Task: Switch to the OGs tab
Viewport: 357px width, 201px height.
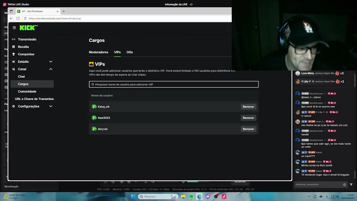Action: click(x=130, y=52)
